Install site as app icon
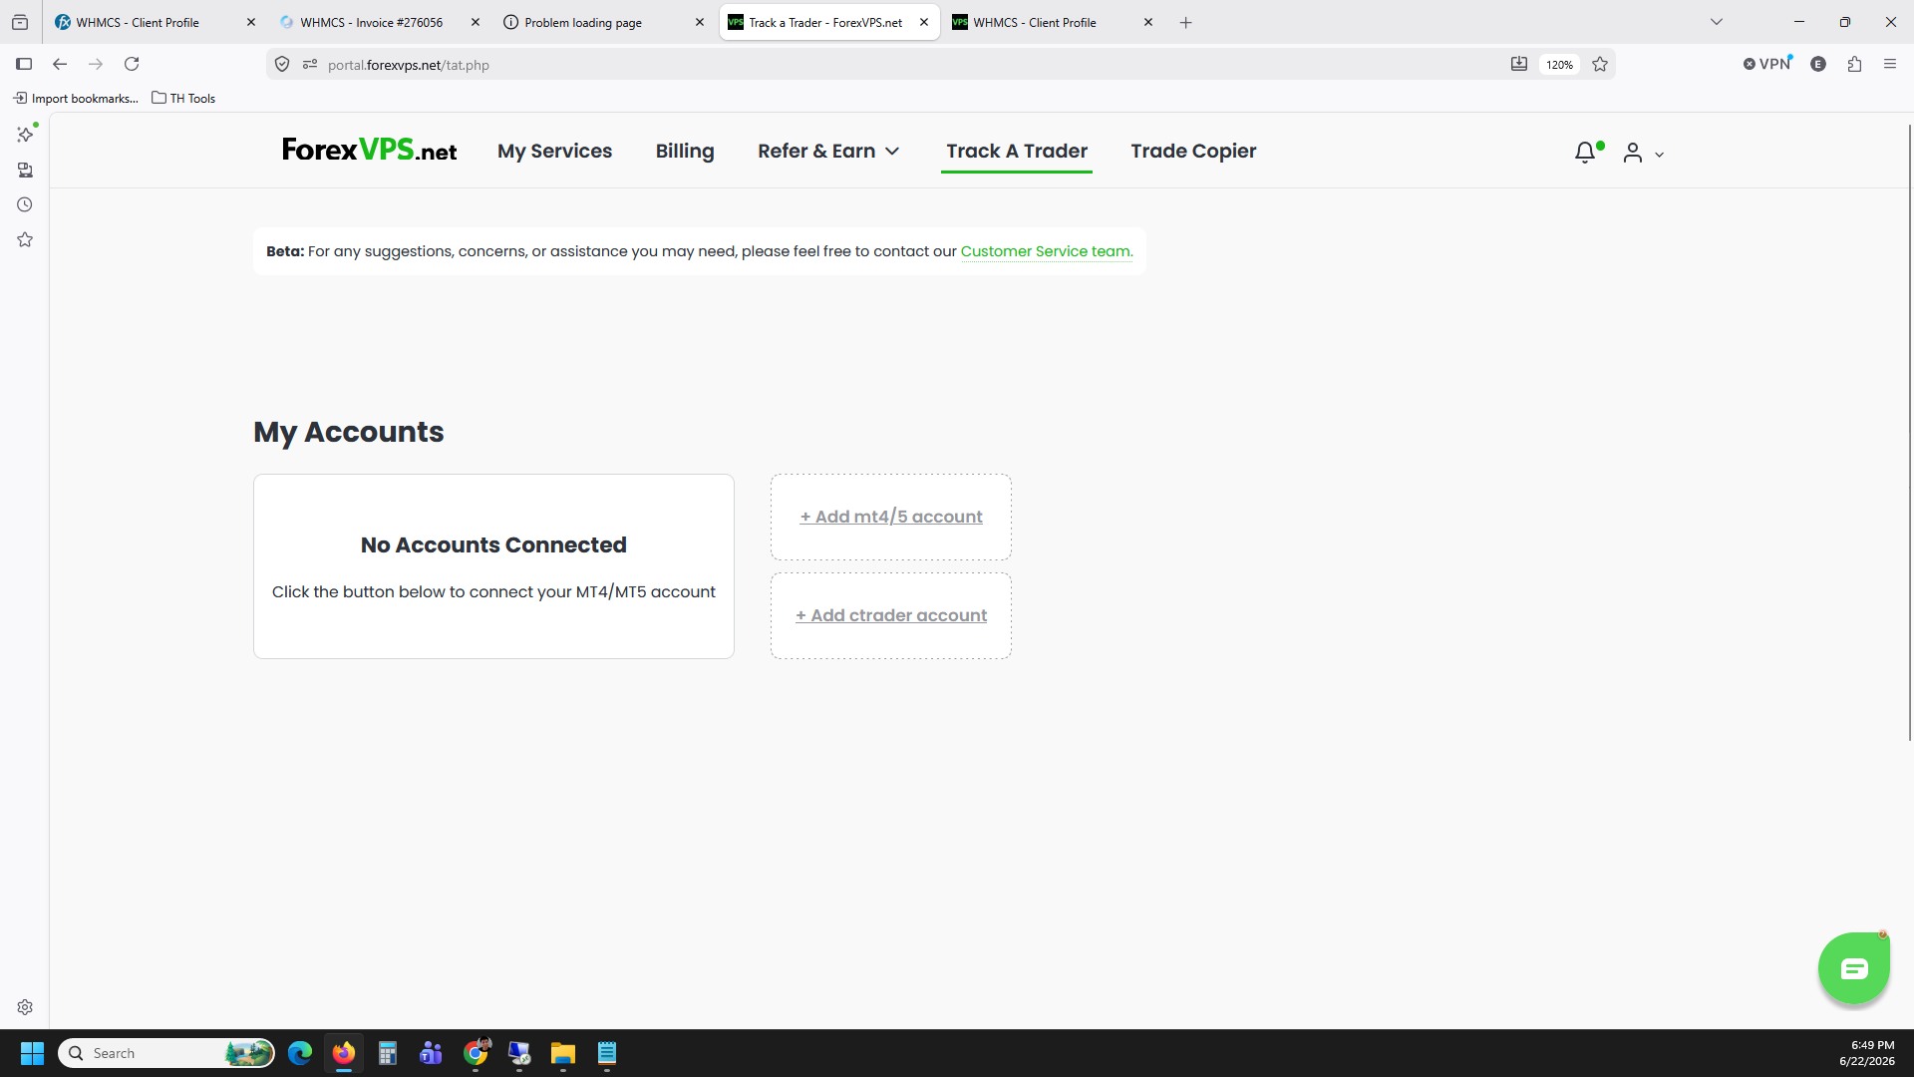Screen dimensions: 1914x1077 1519,64
